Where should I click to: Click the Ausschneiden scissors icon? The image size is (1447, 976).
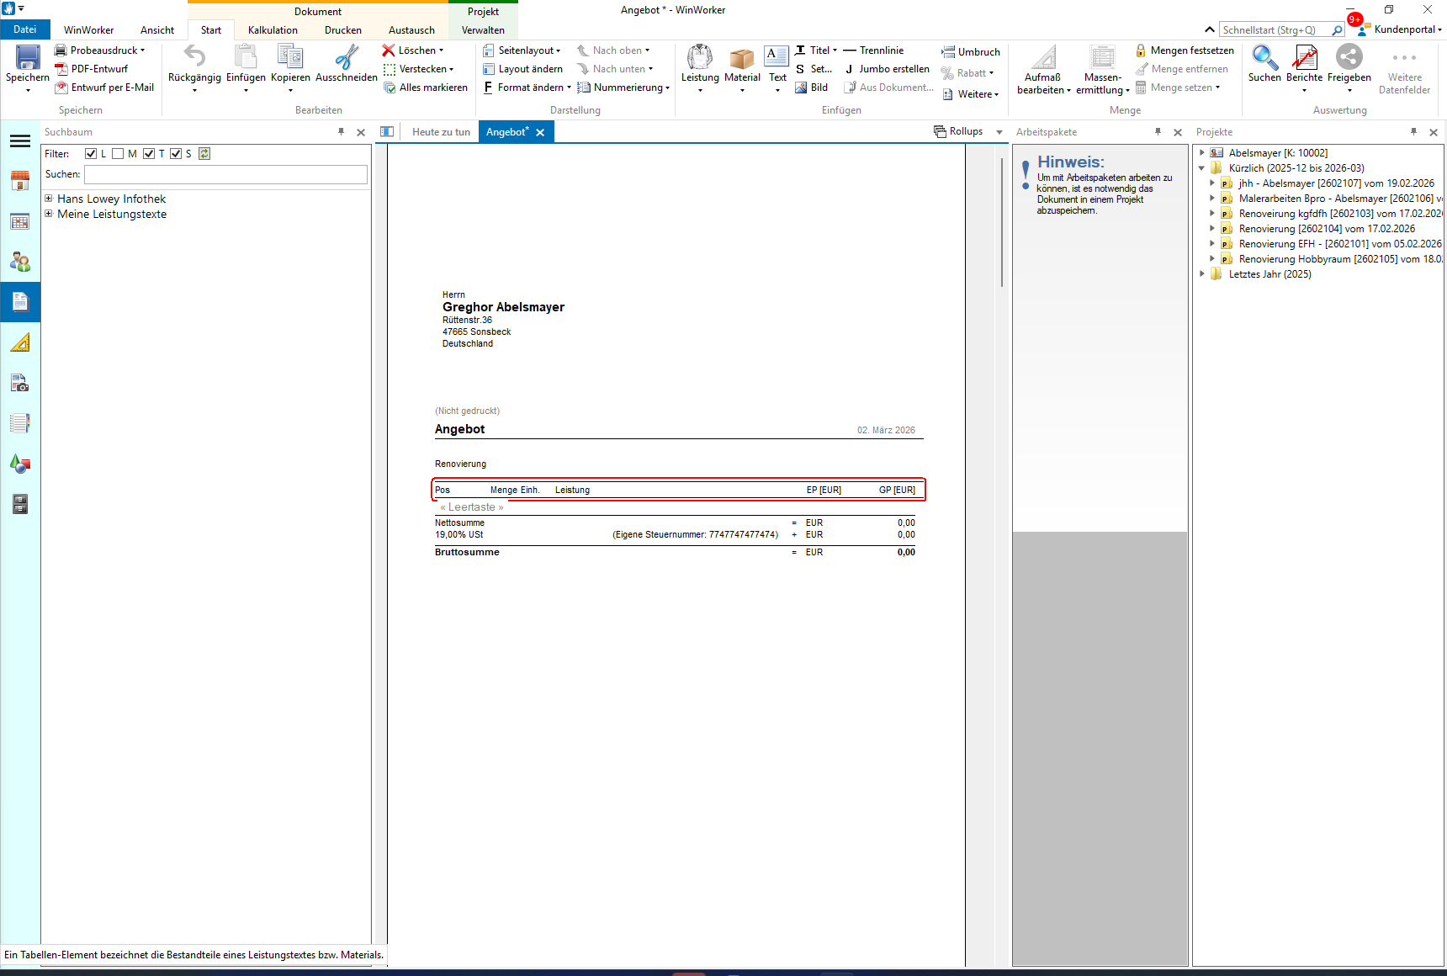coord(346,58)
